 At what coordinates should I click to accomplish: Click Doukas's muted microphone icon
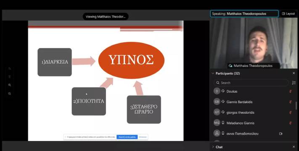pos(291,91)
